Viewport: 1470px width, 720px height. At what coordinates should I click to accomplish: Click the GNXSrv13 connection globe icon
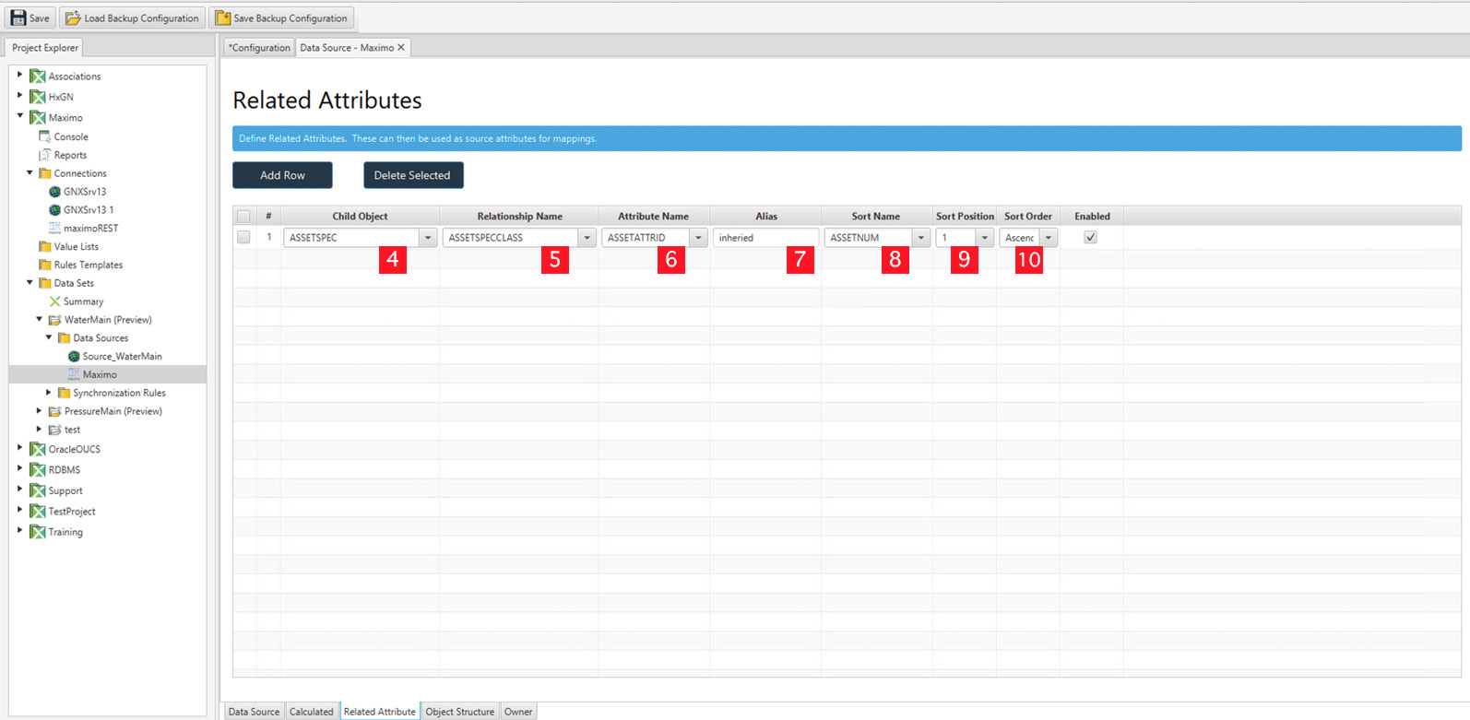(54, 192)
